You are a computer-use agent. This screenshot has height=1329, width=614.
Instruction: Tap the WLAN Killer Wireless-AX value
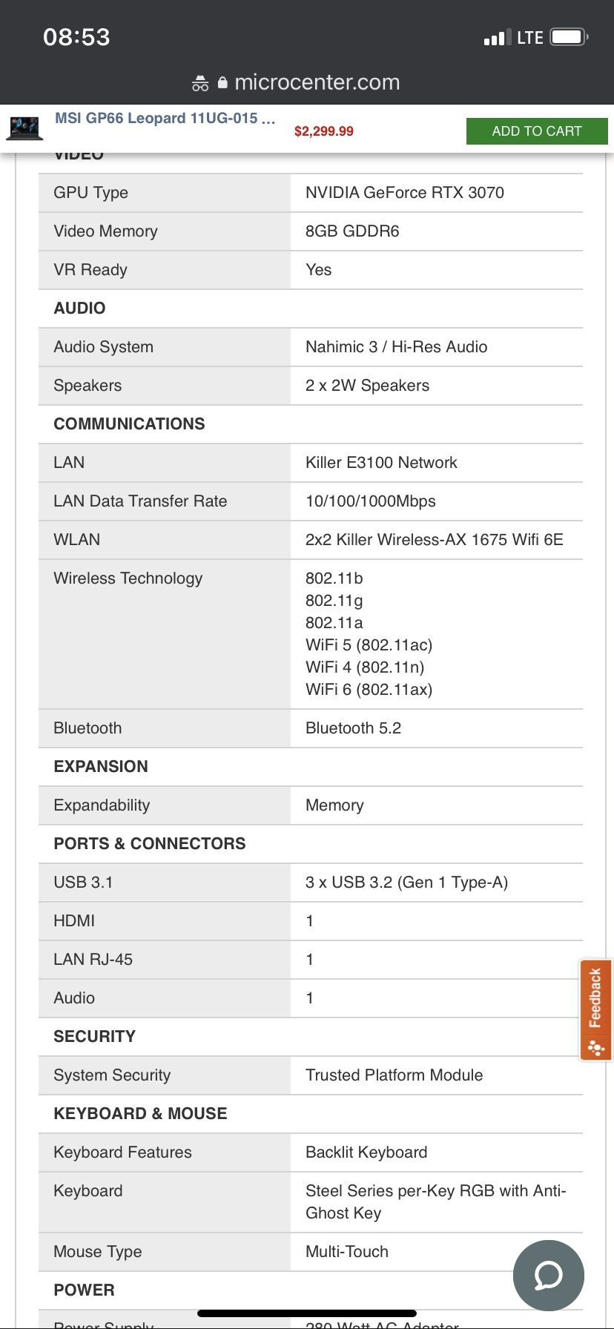[x=435, y=539]
